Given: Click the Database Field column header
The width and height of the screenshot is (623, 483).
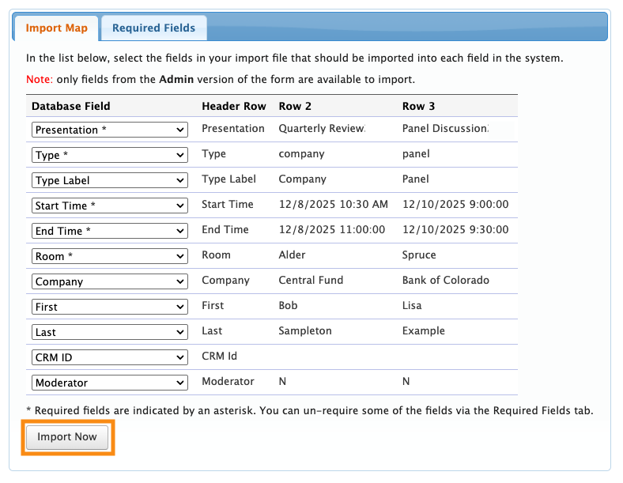Looking at the screenshot, I should point(71,106).
